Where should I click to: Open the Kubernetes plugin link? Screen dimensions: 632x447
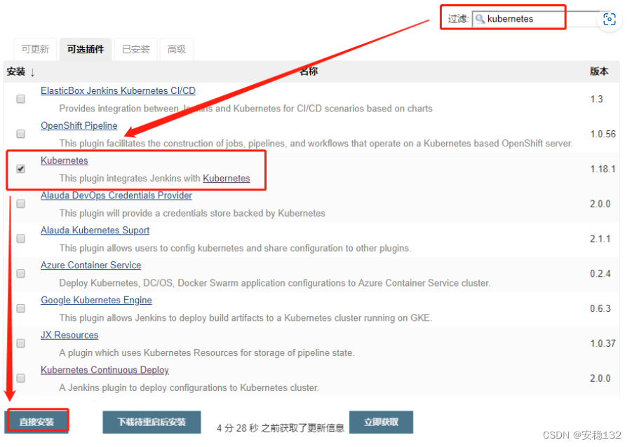pos(64,160)
